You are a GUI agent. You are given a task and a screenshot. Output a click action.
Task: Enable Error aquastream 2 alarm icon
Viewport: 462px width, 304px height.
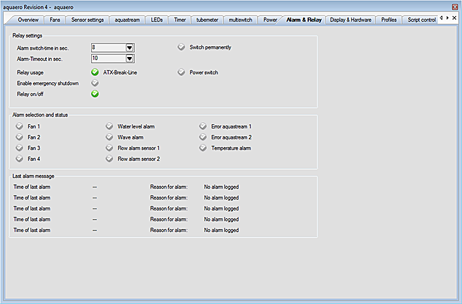pos(203,137)
